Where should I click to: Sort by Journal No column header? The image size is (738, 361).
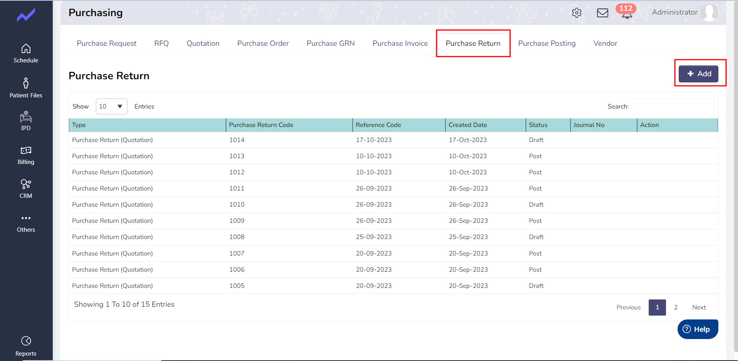(x=604, y=125)
